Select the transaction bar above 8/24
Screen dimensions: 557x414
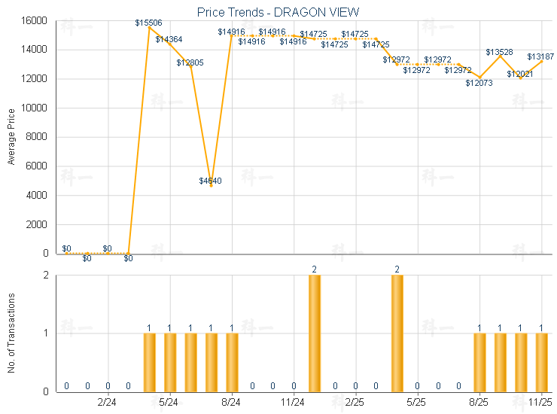(x=232, y=362)
